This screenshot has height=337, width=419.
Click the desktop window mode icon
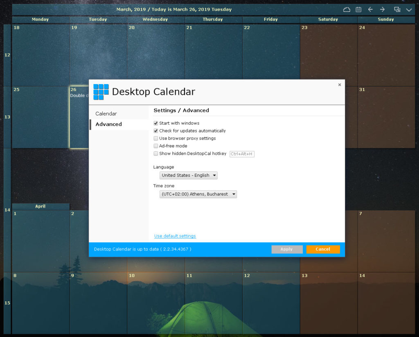[397, 10]
